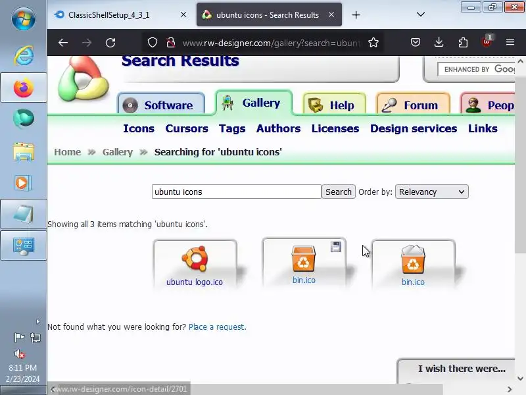Viewport: 526px width, 395px height.
Task: Click the horizontal scroll right arrow
Action: pyautogui.click(x=510, y=389)
